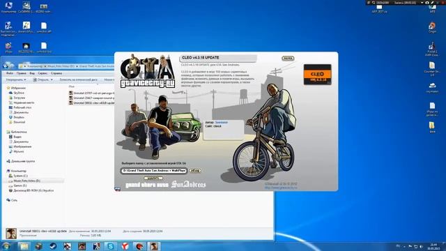Open the Вид menu in Explorer

click(32, 73)
